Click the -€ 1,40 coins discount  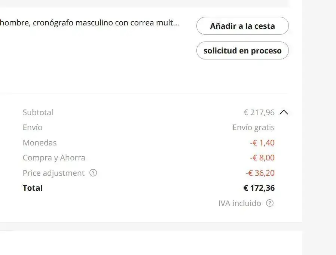click(262, 143)
